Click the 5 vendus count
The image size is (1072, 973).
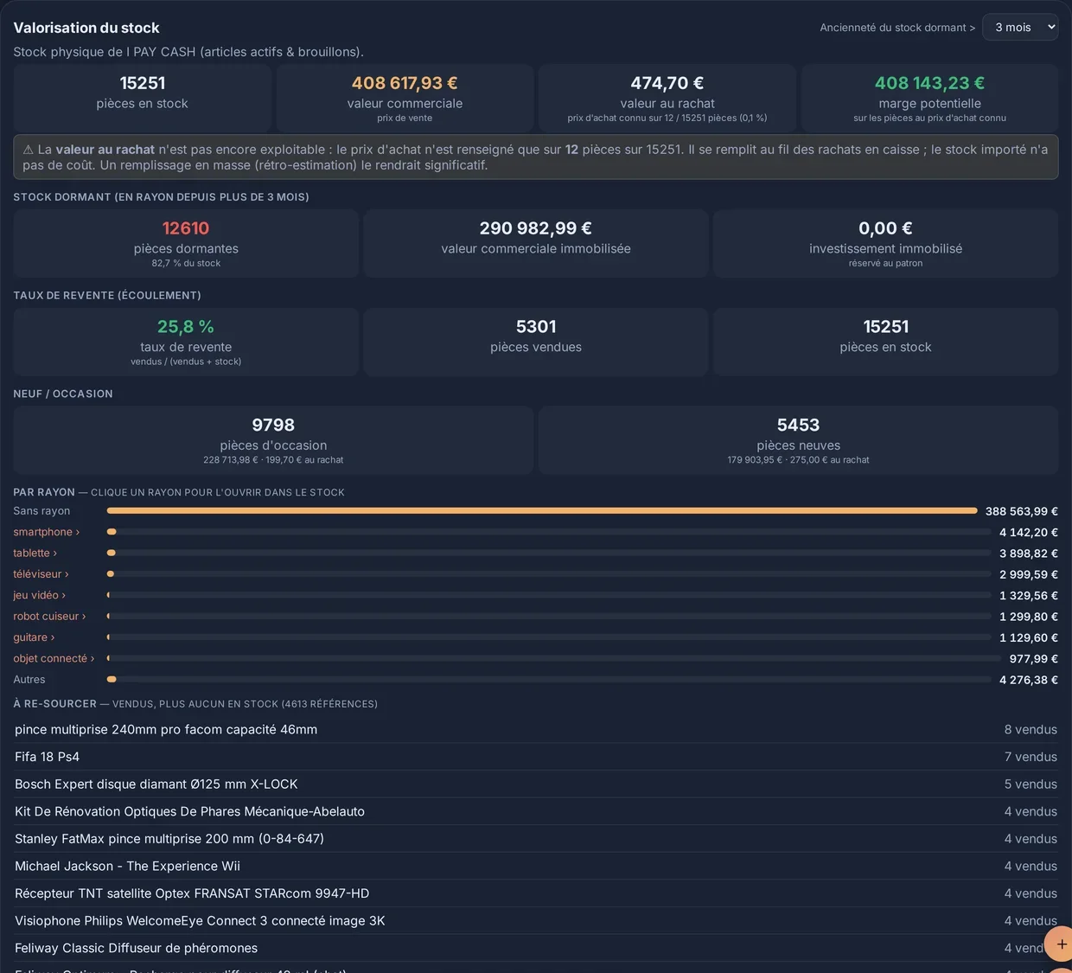coord(1031,784)
